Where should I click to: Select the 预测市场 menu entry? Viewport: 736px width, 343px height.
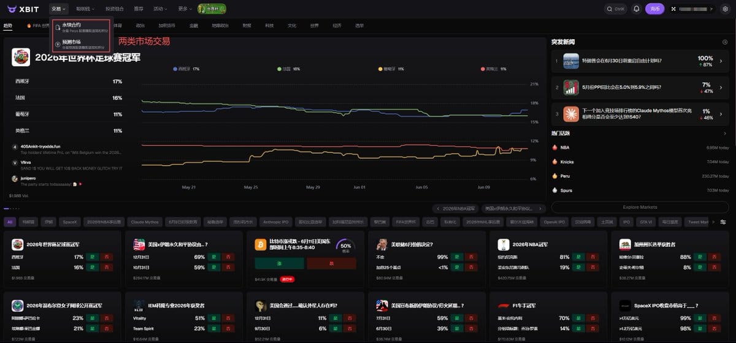coord(82,43)
